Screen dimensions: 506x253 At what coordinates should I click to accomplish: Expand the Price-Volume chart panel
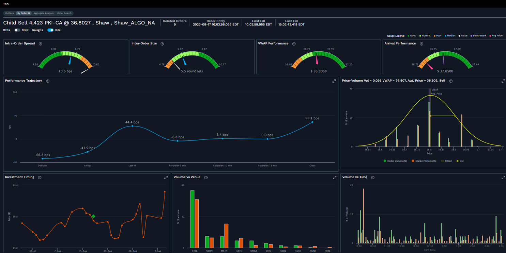tap(503, 81)
